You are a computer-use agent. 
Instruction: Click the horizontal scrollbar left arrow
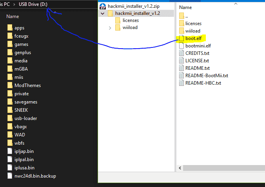click(180, 168)
